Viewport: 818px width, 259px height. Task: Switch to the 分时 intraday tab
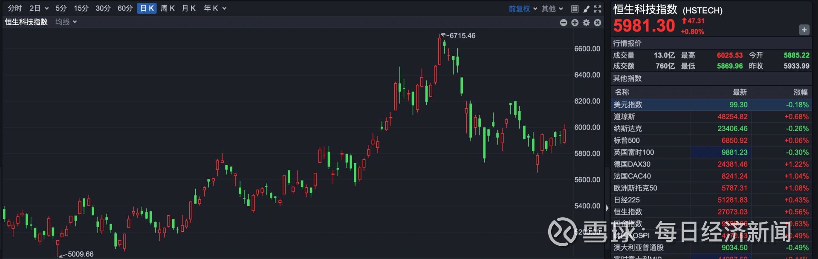[14, 8]
